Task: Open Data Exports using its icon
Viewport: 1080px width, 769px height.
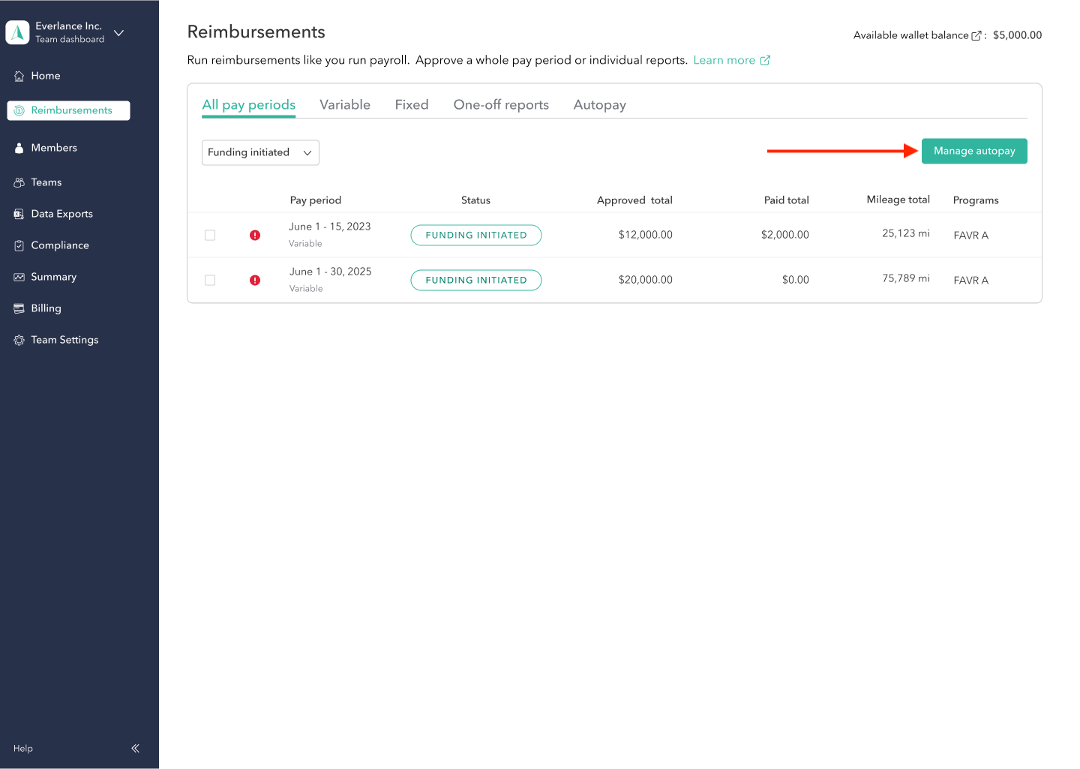Action: coord(19,213)
